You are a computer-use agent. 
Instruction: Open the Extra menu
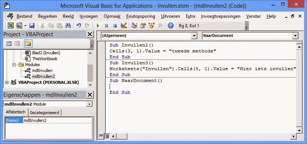coord(190,16)
